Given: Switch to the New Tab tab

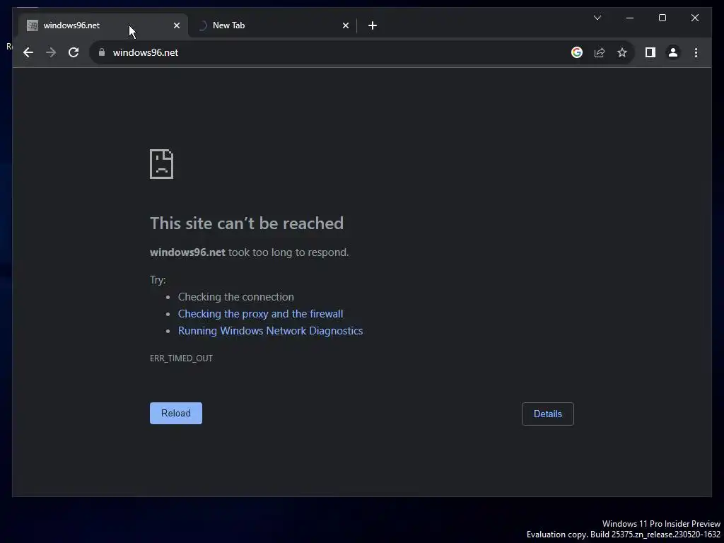Looking at the screenshot, I should click(x=272, y=25).
